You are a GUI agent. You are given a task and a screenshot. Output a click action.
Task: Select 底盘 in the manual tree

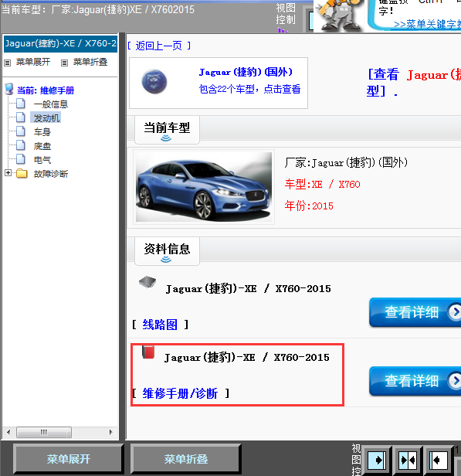click(x=42, y=146)
